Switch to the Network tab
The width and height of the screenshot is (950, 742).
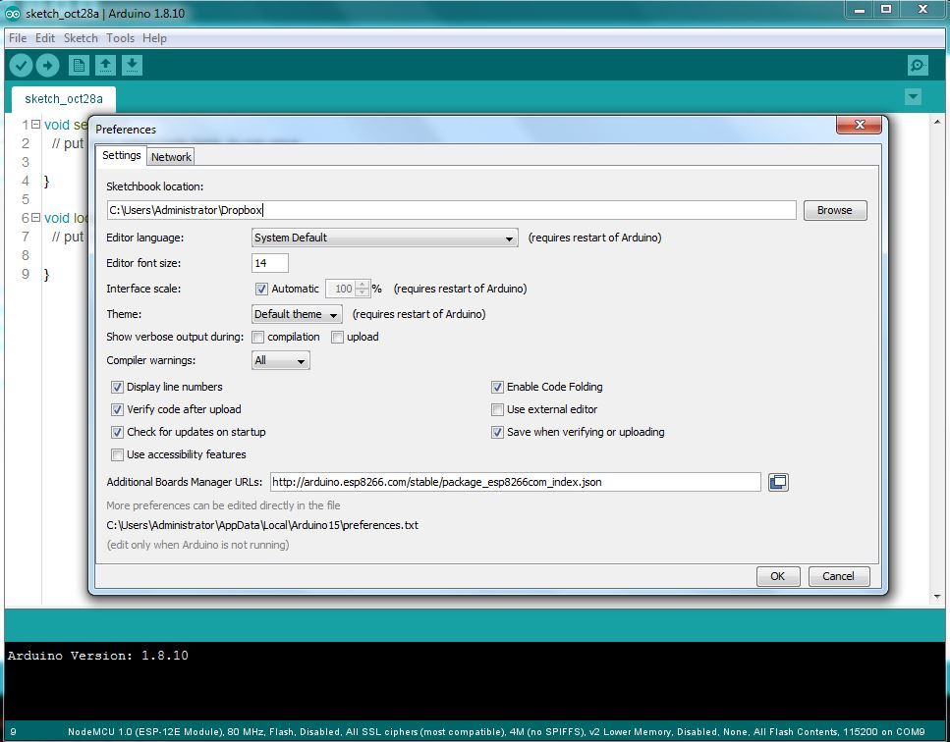click(x=171, y=156)
